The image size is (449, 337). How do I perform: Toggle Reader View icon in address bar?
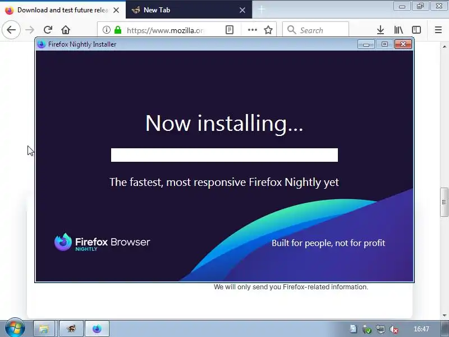230,30
